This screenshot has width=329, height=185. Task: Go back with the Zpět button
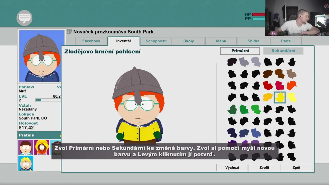point(296,168)
